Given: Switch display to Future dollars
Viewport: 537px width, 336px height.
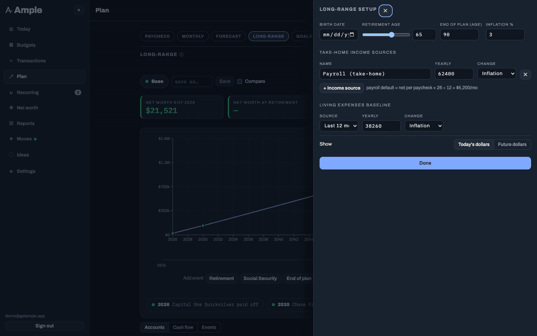Looking at the screenshot, I should click(512, 144).
